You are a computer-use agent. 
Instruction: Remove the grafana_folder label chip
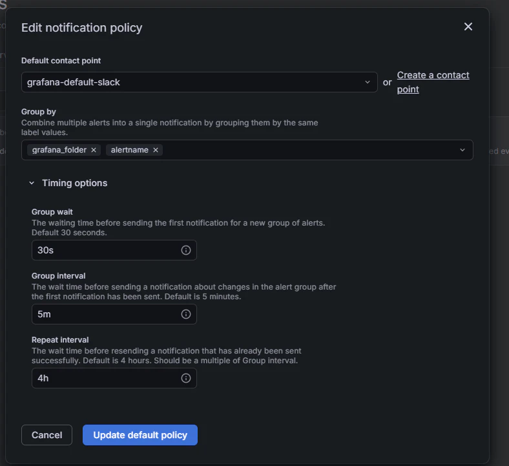pos(94,150)
